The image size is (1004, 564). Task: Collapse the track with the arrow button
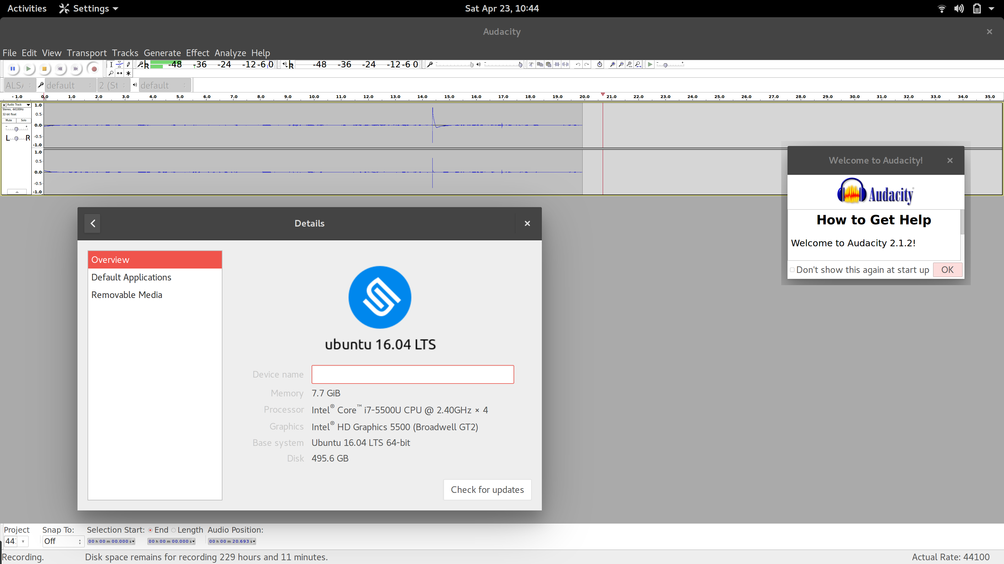[17, 192]
